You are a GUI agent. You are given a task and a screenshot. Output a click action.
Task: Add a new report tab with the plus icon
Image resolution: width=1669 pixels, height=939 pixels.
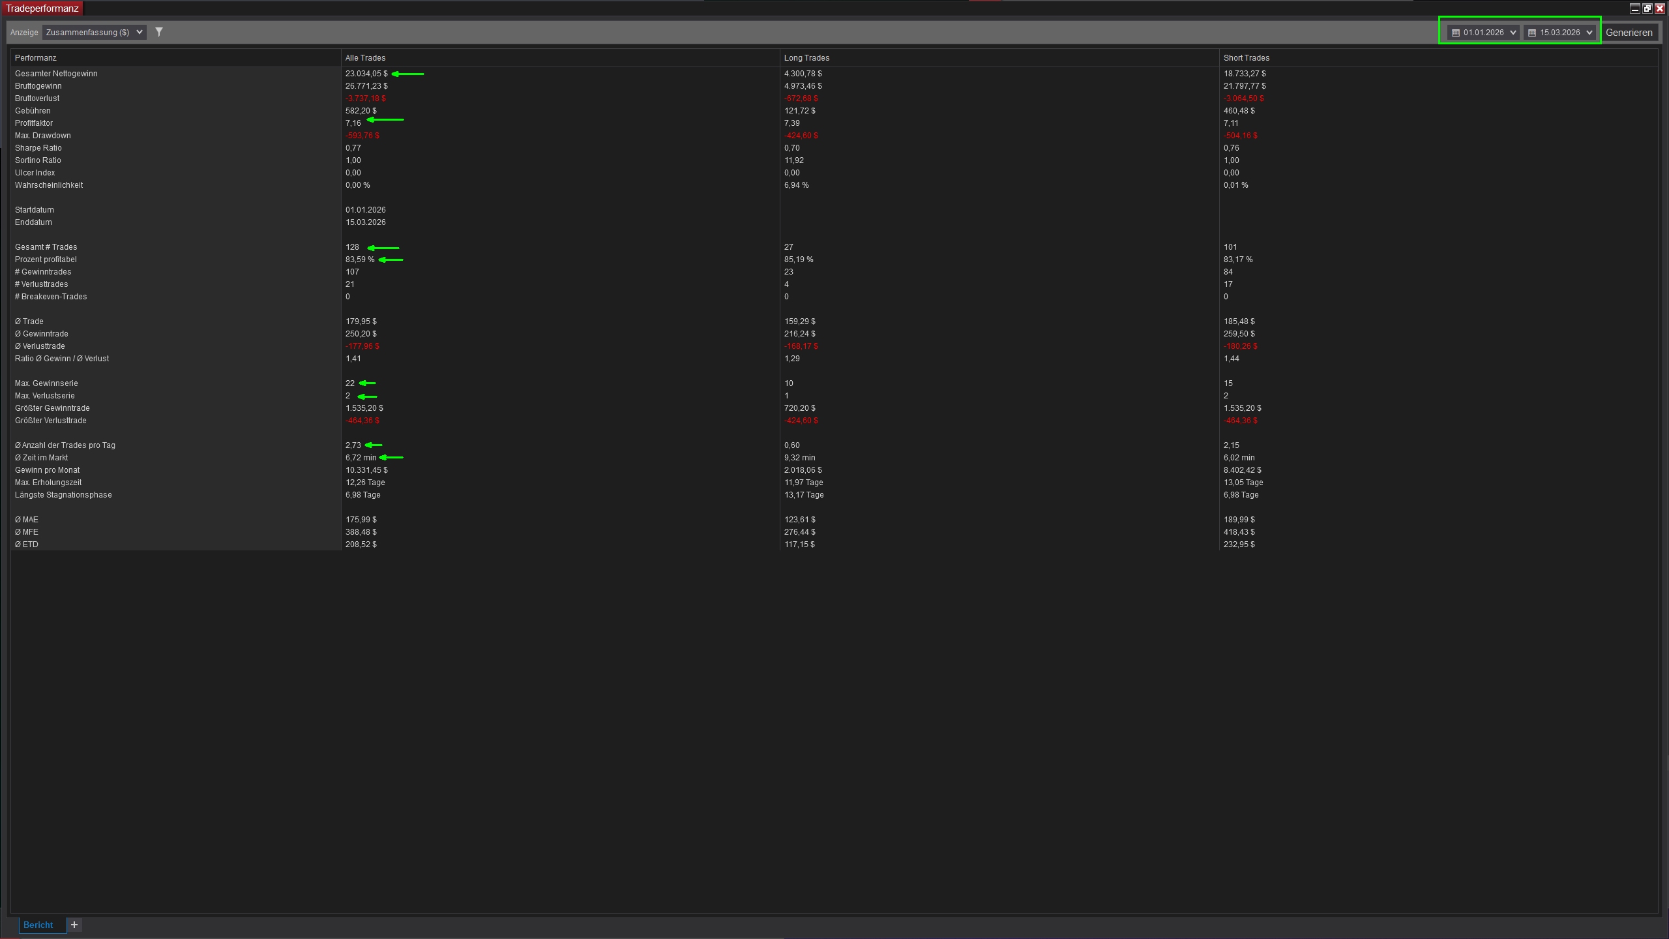click(x=74, y=925)
